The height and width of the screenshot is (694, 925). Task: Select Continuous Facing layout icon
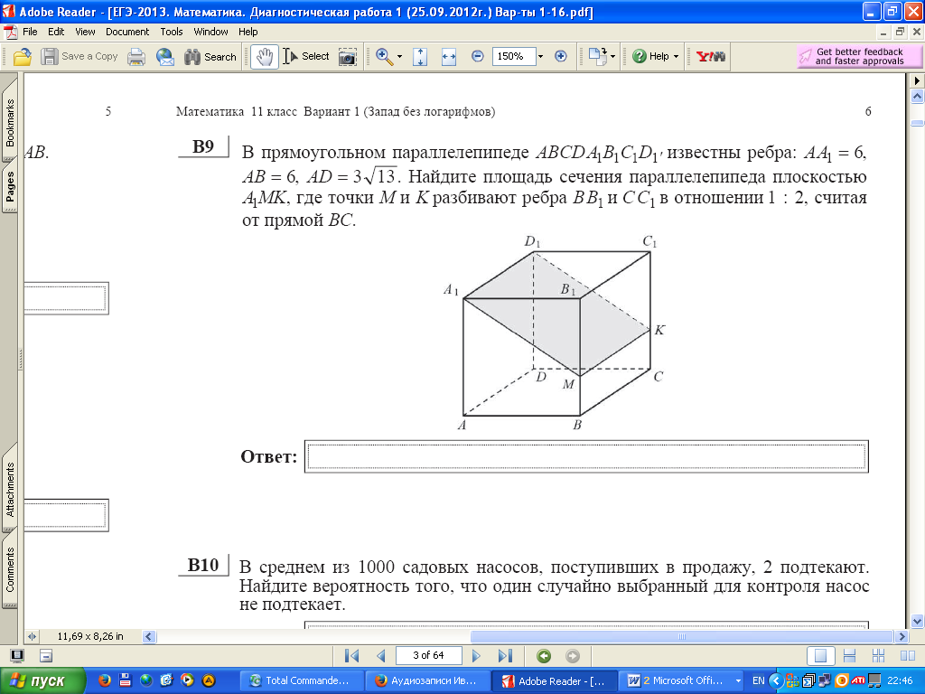point(878,656)
